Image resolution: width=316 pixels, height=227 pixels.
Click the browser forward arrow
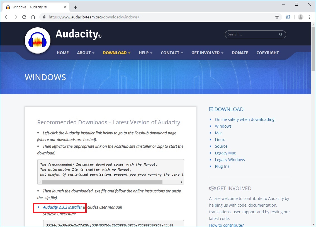tap(15, 17)
